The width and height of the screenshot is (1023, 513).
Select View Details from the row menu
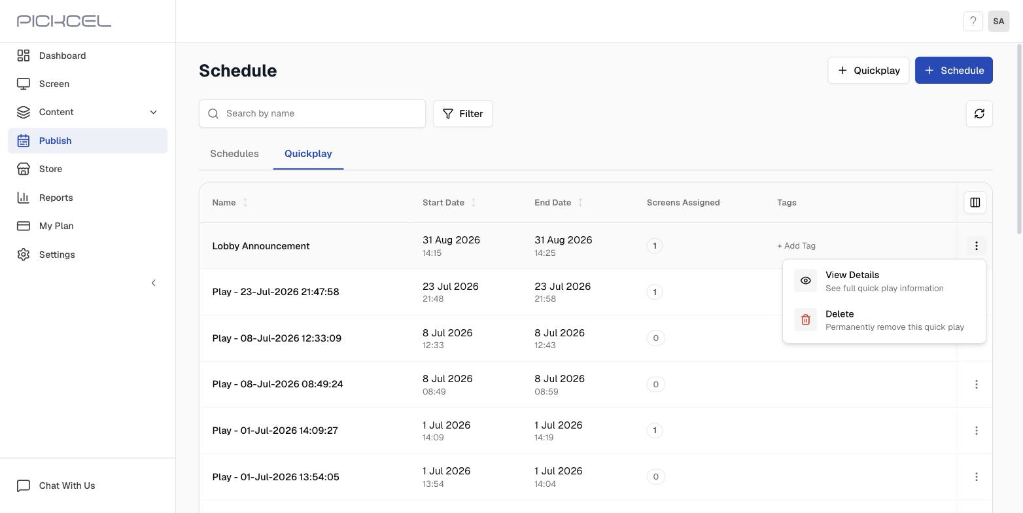884,281
